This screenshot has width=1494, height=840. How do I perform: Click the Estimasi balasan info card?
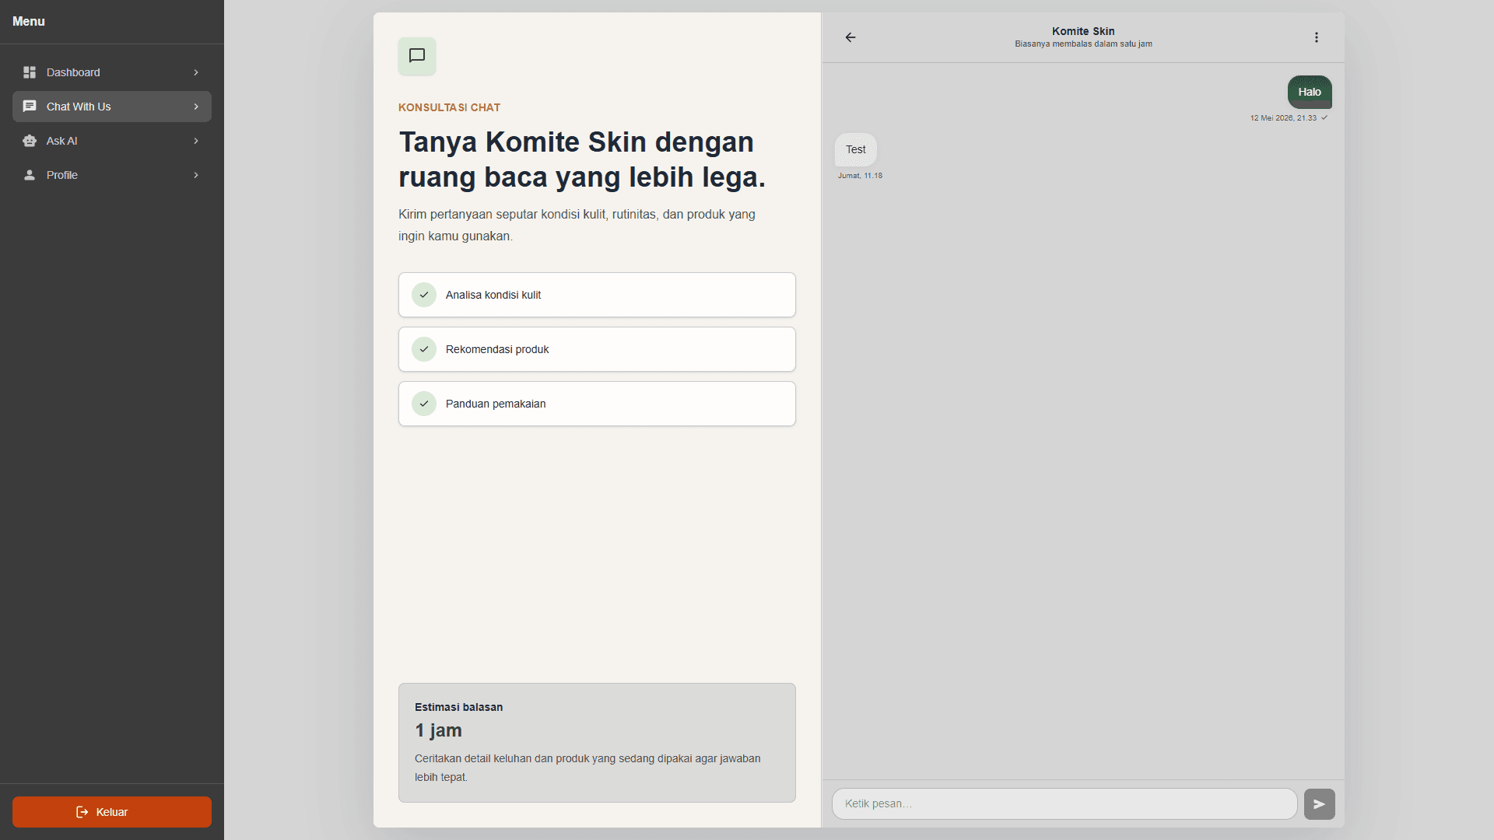click(597, 743)
